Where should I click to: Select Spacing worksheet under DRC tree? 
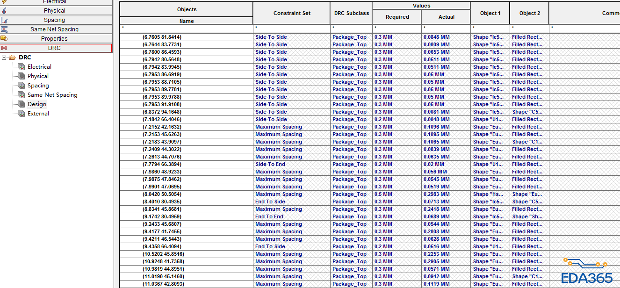pyautogui.click(x=38, y=86)
